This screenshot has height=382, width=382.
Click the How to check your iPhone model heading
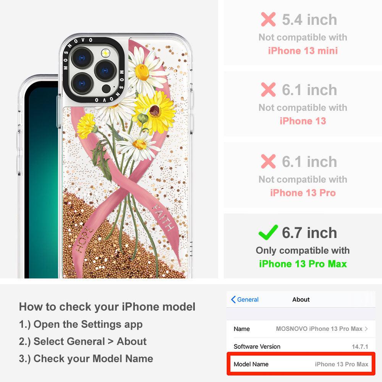click(x=107, y=306)
